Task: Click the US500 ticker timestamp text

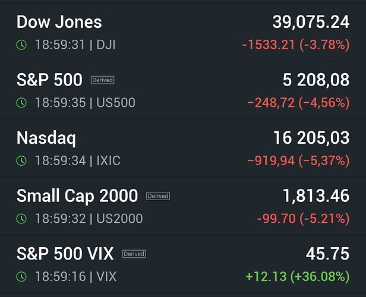Action: (85, 103)
